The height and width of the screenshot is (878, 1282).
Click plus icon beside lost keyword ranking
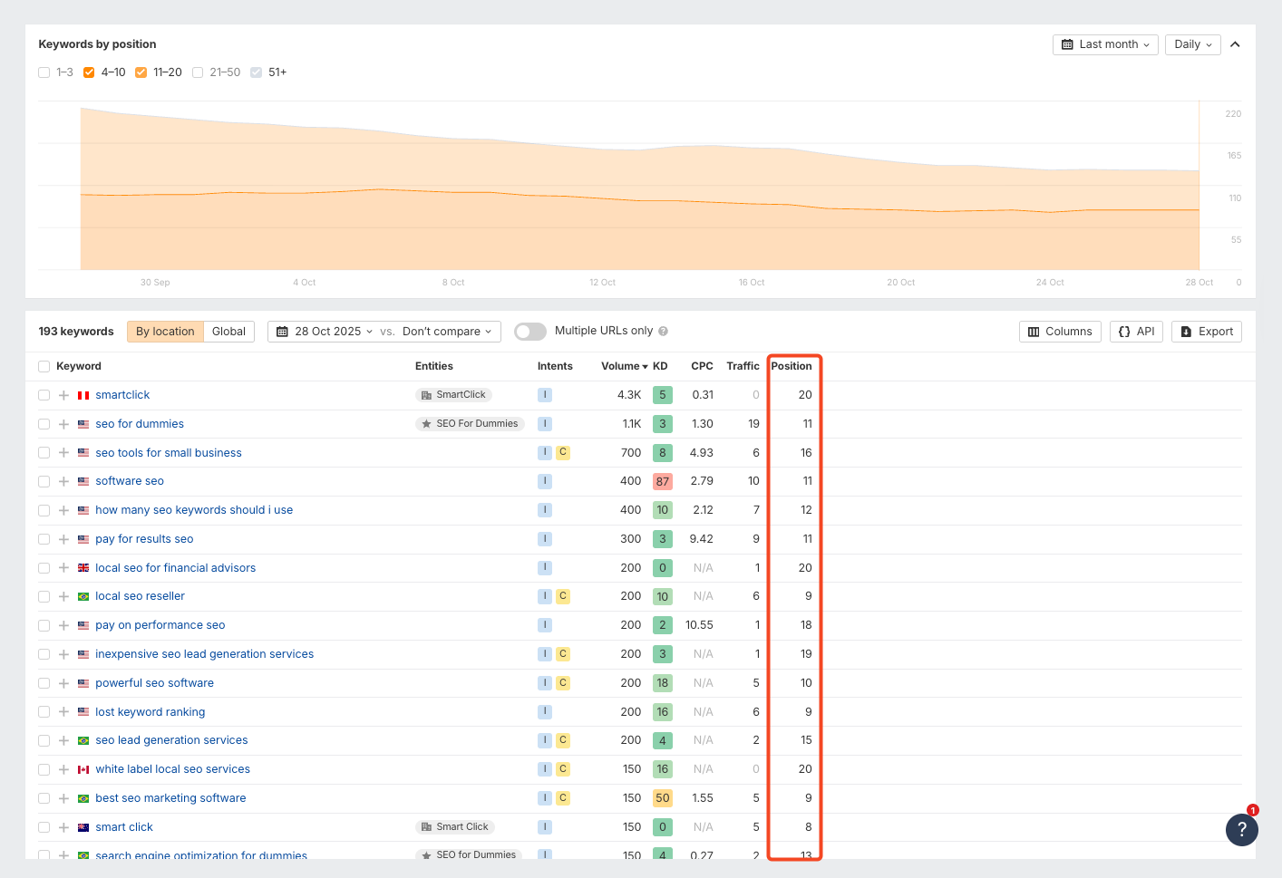[x=63, y=712]
